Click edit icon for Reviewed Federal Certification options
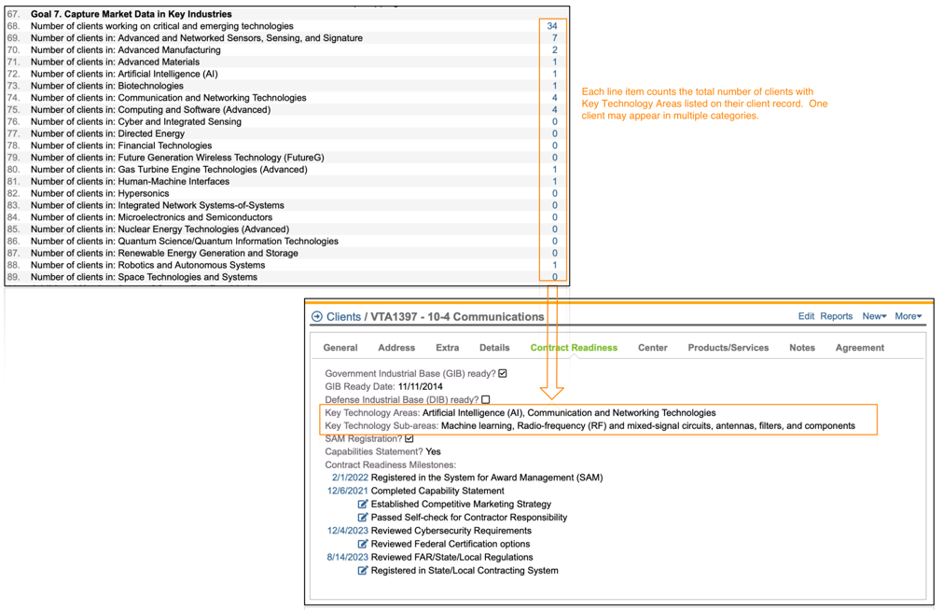Image resolution: width=943 pixels, height=610 pixels. tap(363, 545)
